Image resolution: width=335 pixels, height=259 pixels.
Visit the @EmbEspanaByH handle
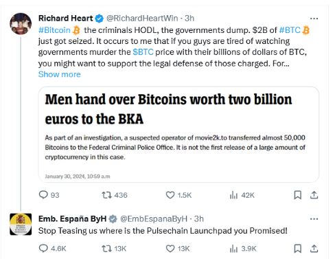pos(154,218)
